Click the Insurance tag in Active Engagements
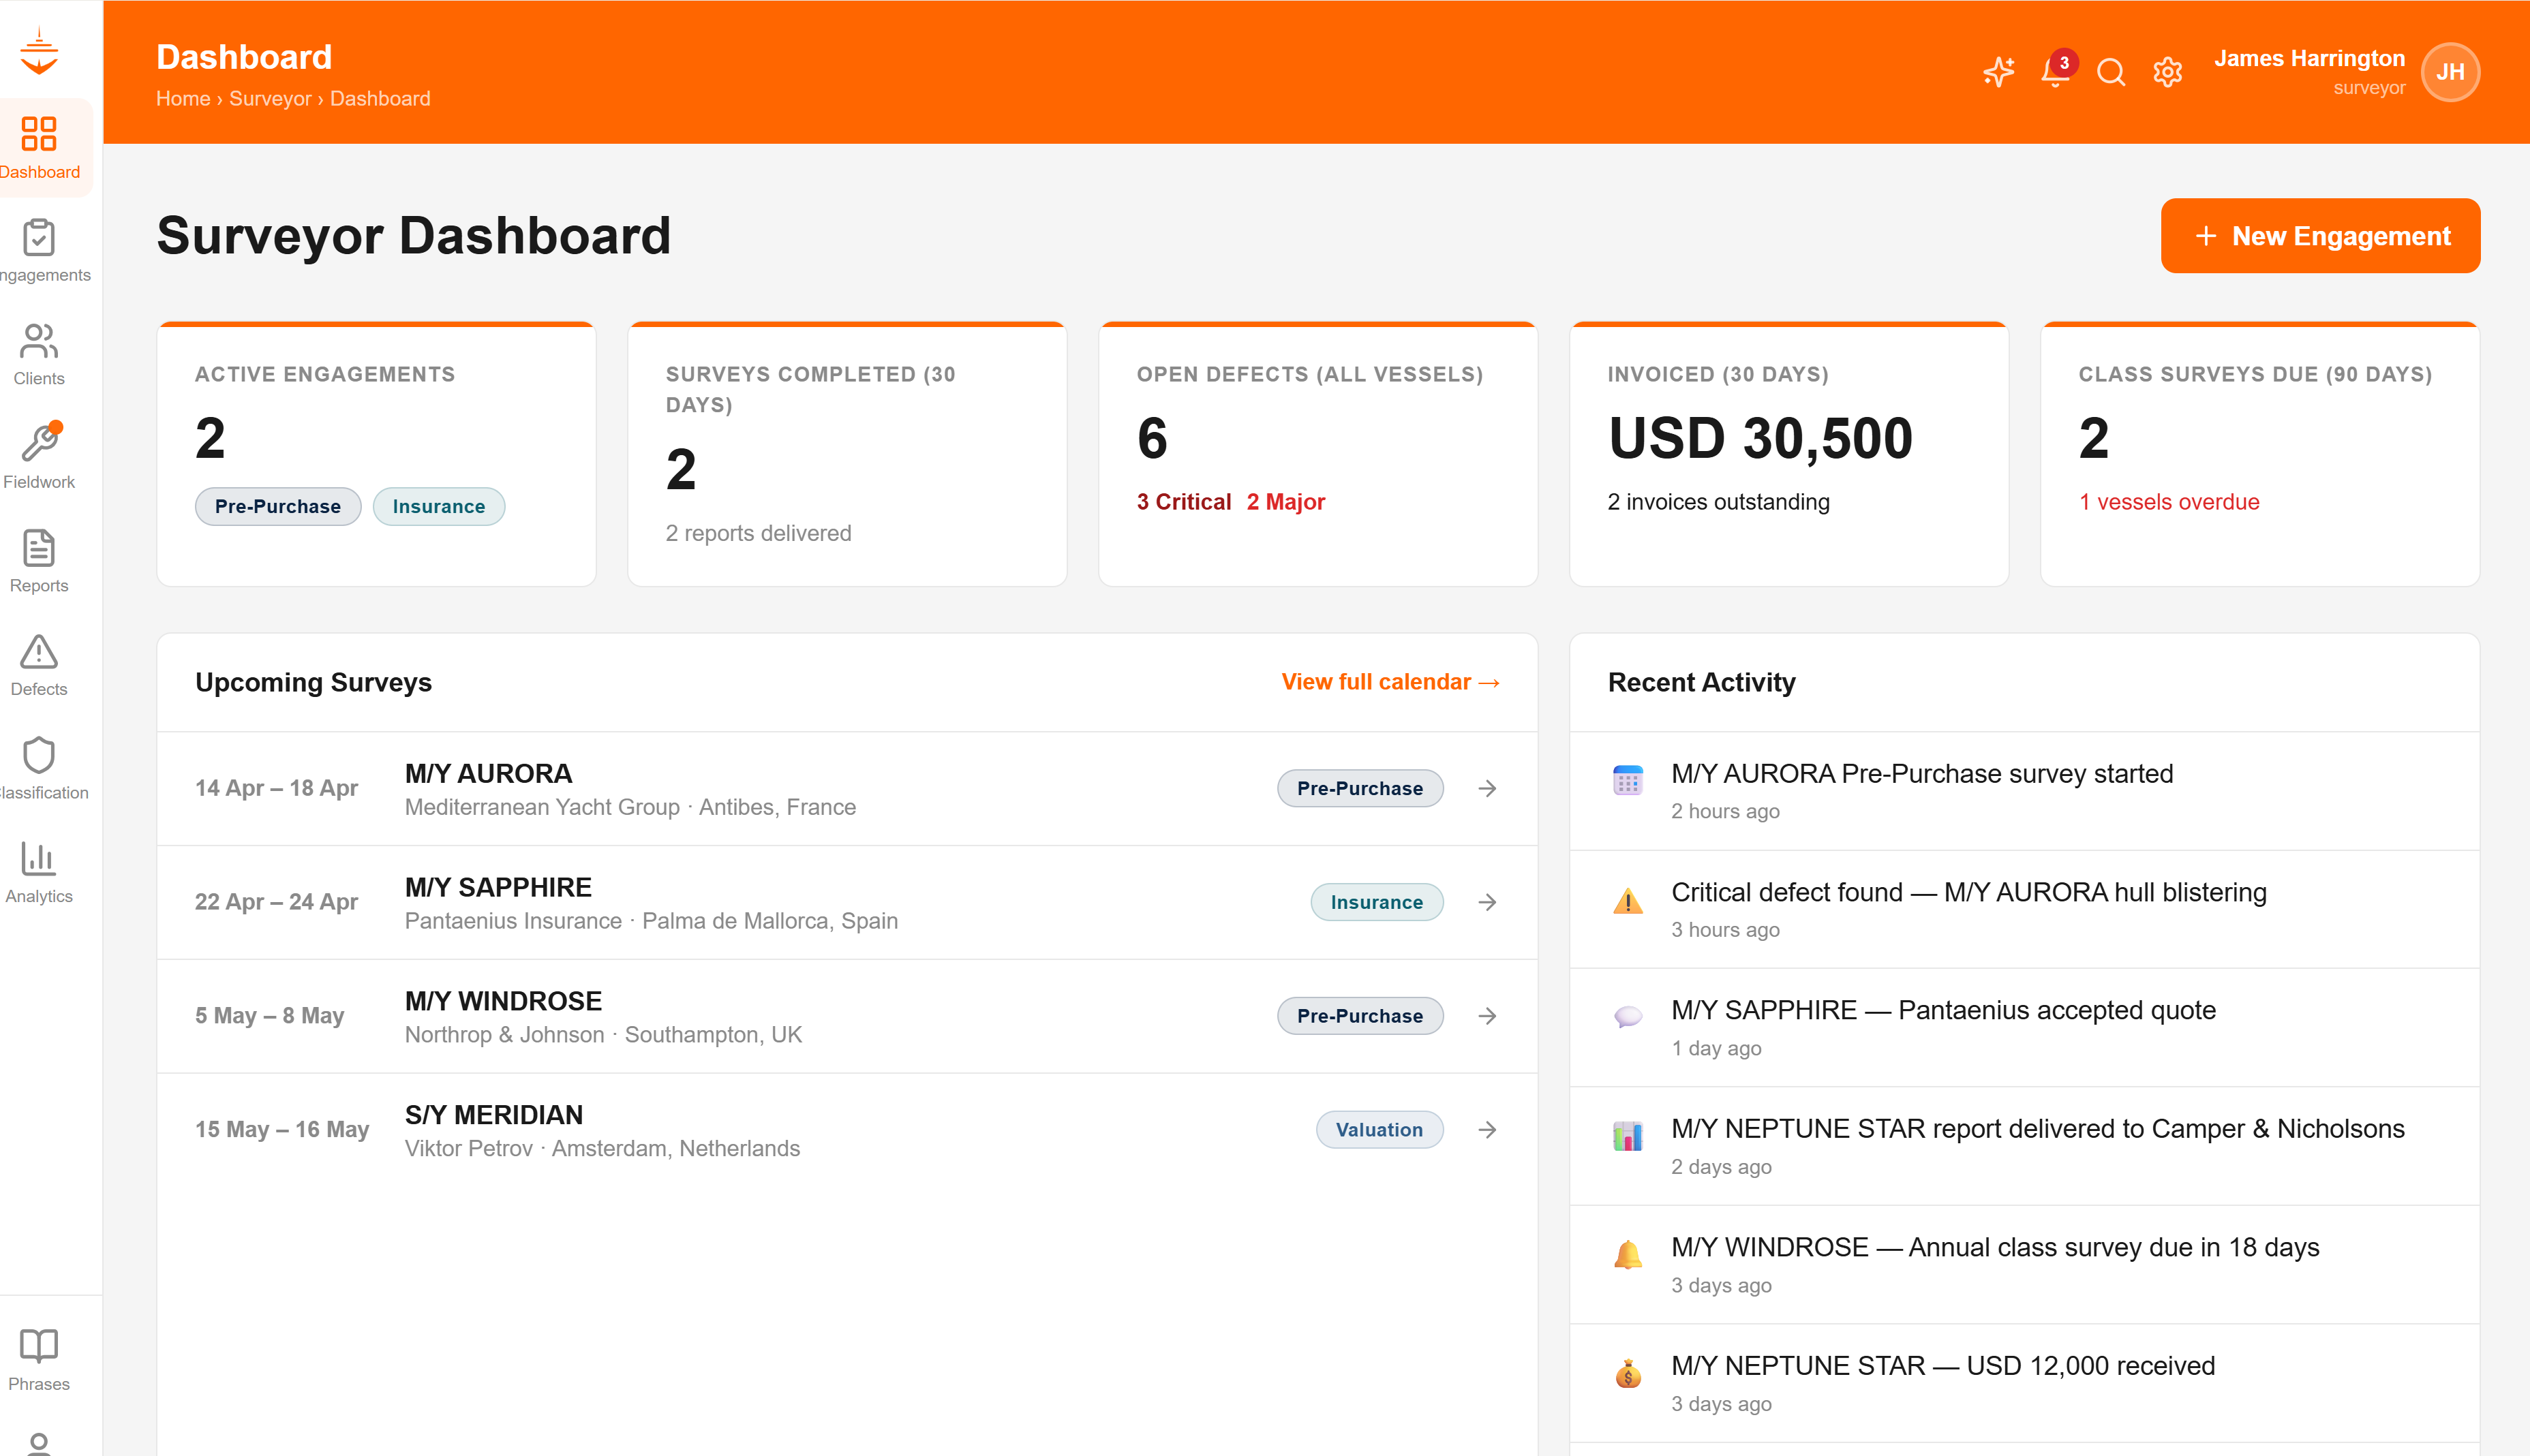The height and width of the screenshot is (1456, 2530). pyautogui.click(x=438, y=506)
